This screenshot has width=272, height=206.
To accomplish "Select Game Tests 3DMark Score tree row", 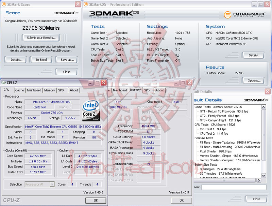I will tap(218, 107).
